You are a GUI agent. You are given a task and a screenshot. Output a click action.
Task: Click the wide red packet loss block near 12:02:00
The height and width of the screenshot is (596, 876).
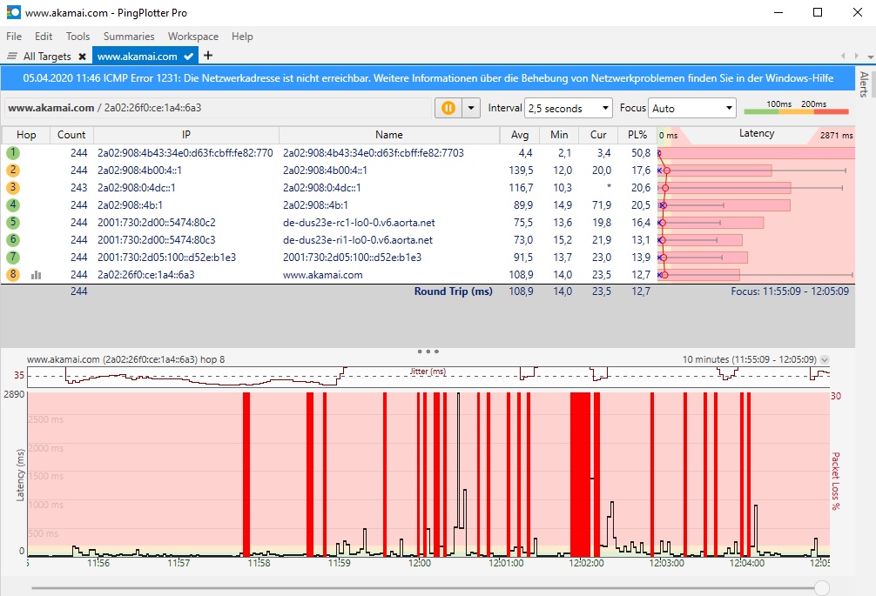tap(581, 474)
